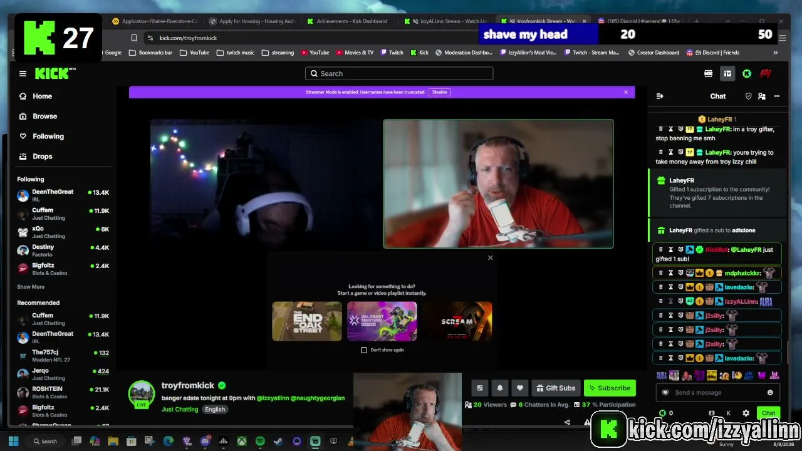The width and height of the screenshot is (802, 451).
Task: Open the twitch music bookmarks folder
Action: [236, 53]
